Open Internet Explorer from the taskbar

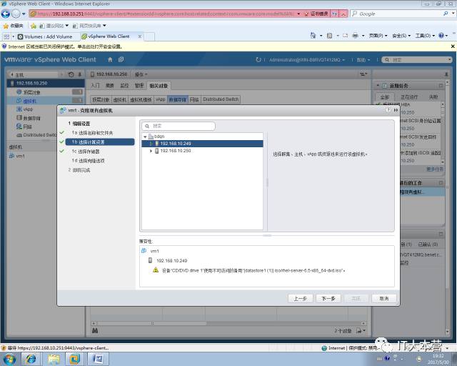click(x=31, y=359)
